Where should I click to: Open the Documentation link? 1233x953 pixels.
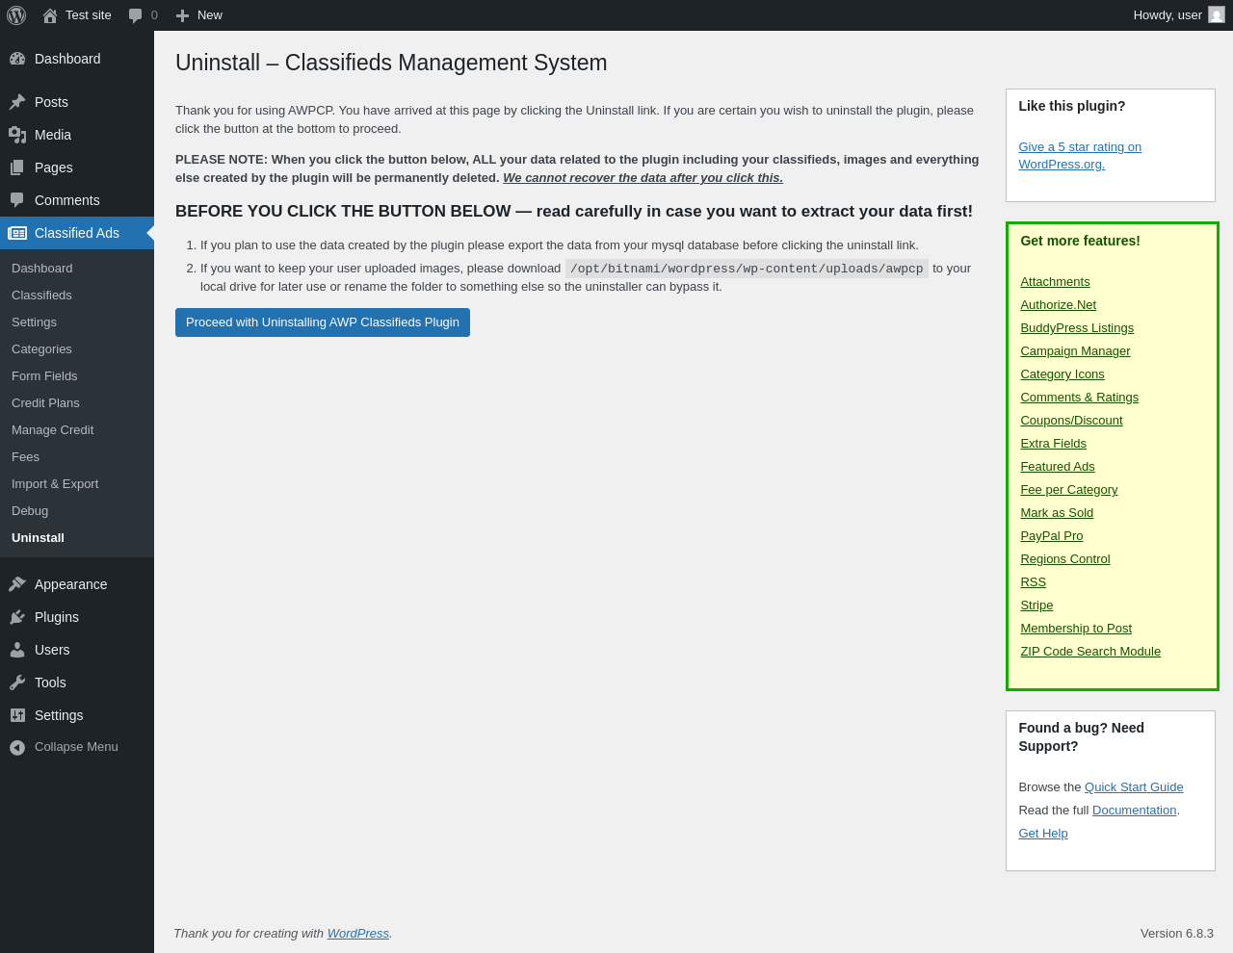click(x=1134, y=811)
